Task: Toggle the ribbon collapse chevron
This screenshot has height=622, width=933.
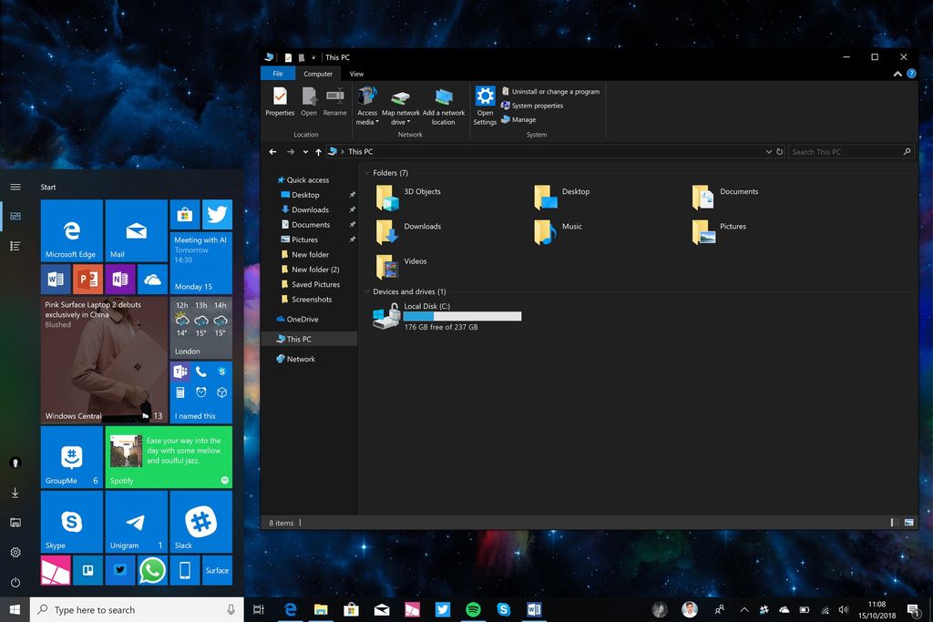Action: (x=897, y=73)
